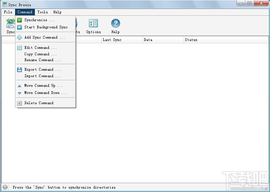This screenshot has width=270, height=192.
Task: Click the Delete Command red X icon
Action: point(20,103)
